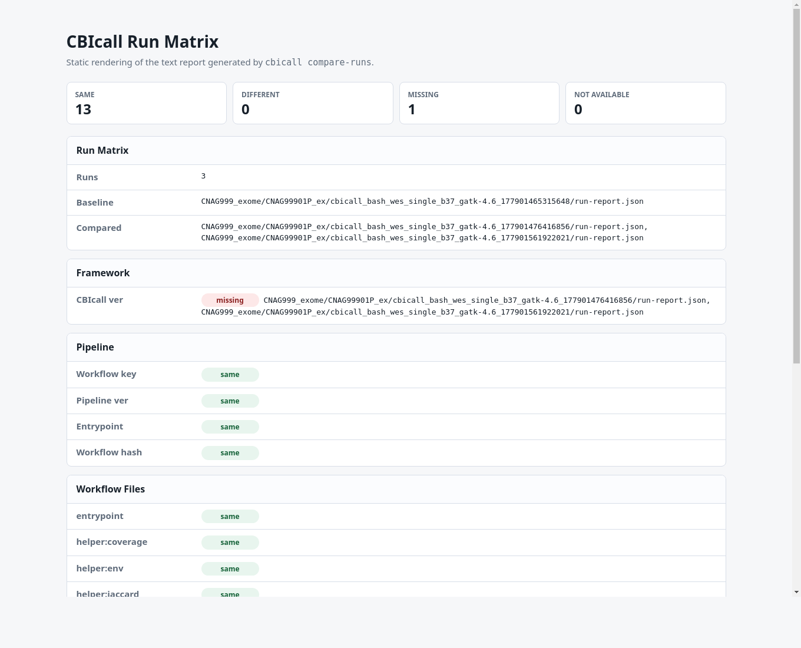Image resolution: width=801 pixels, height=648 pixels.
Task: Click the Compared row label
Action: tap(99, 228)
